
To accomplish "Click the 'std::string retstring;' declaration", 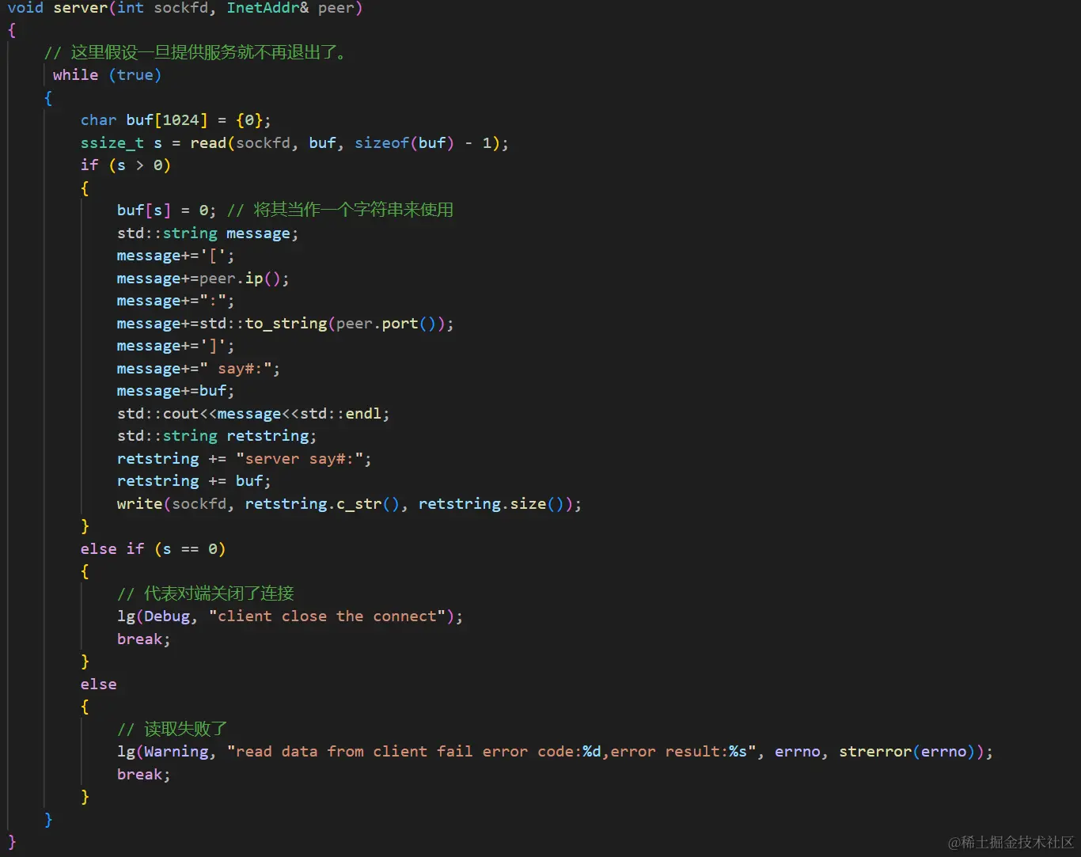I will [x=217, y=436].
